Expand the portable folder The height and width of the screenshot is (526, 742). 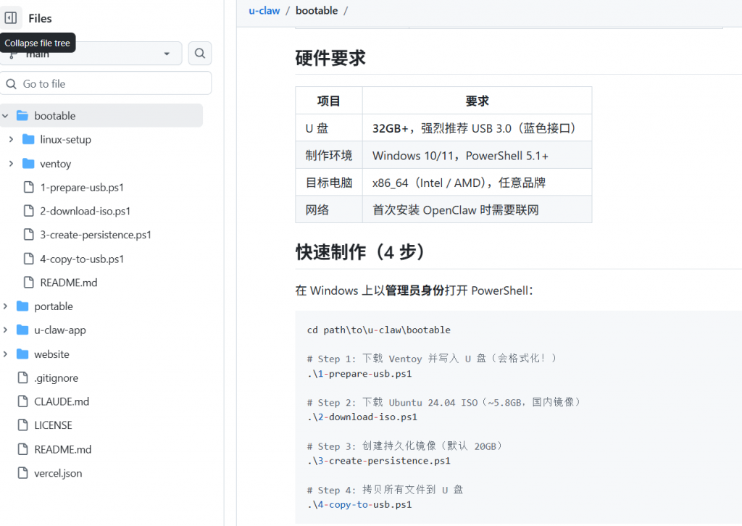click(6, 306)
